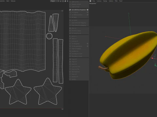
Task: Open the Textures menu in UV editor
Action: pos(13,1)
